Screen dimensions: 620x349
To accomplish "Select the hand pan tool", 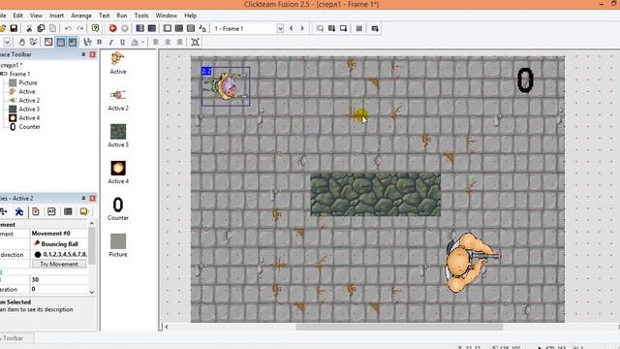I will [21, 42].
